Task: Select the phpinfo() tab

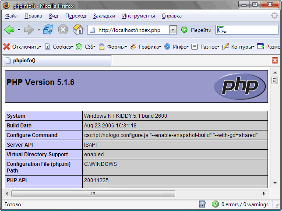Action: pyautogui.click(x=57, y=60)
